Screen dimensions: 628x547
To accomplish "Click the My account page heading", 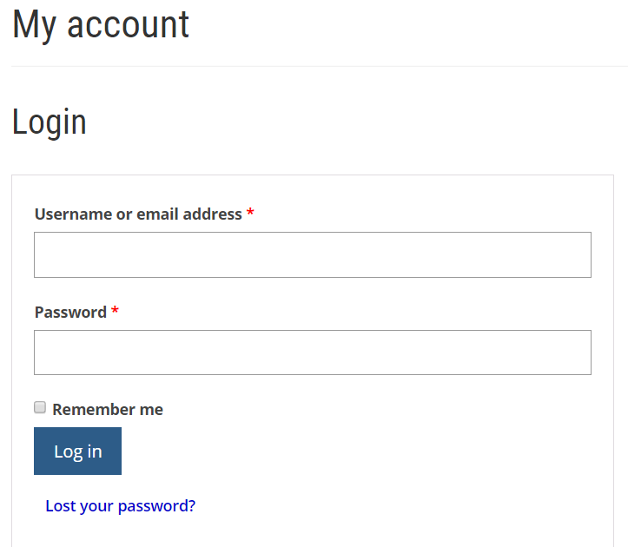I will click(101, 24).
